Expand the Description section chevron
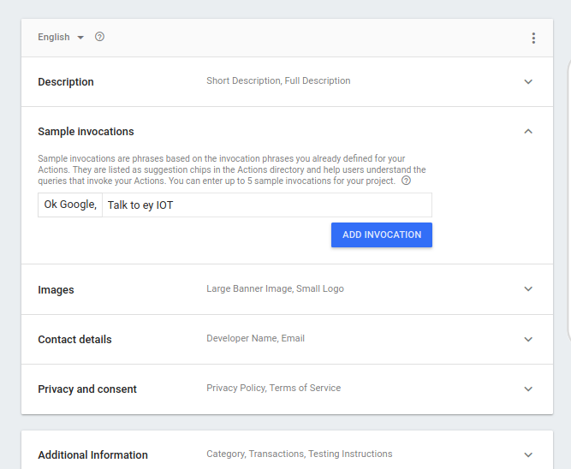Image resolution: width=571 pixels, height=469 pixels. pos(528,82)
